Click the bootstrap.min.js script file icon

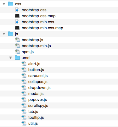click(17, 46)
